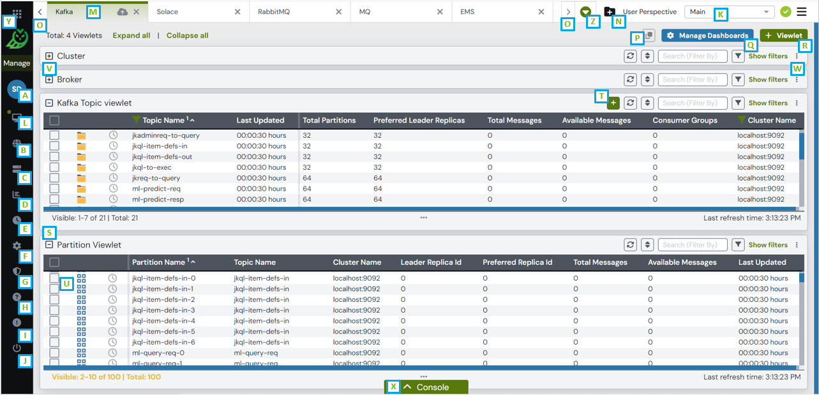Close the Solace tab
This screenshot has width=819, height=395.
(237, 11)
